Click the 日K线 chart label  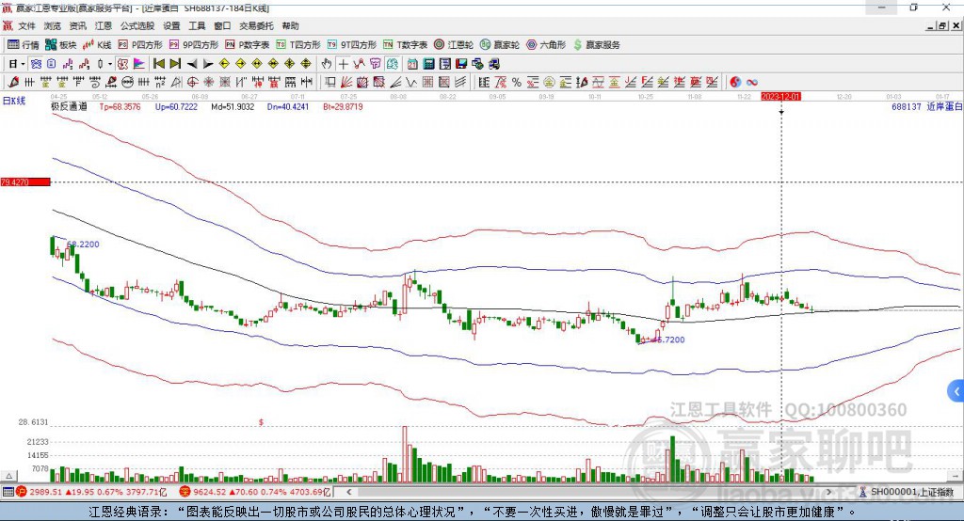pos(14,101)
